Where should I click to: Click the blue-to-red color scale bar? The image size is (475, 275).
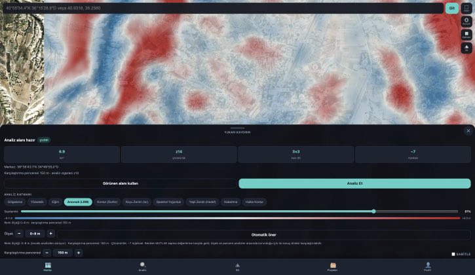tap(237, 218)
